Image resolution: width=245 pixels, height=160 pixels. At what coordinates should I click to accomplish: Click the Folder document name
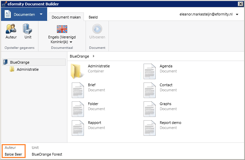point(93,104)
